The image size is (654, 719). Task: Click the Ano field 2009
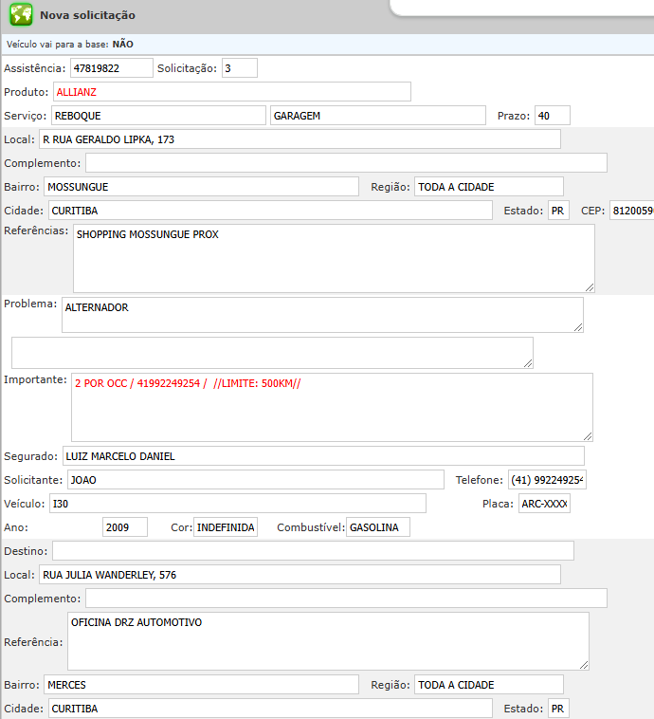(x=125, y=527)
